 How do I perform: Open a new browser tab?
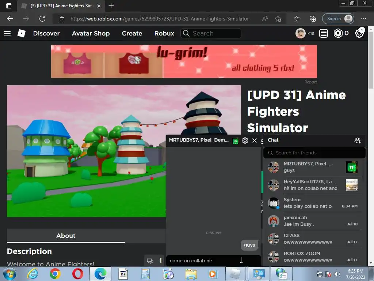coord(111,6)
